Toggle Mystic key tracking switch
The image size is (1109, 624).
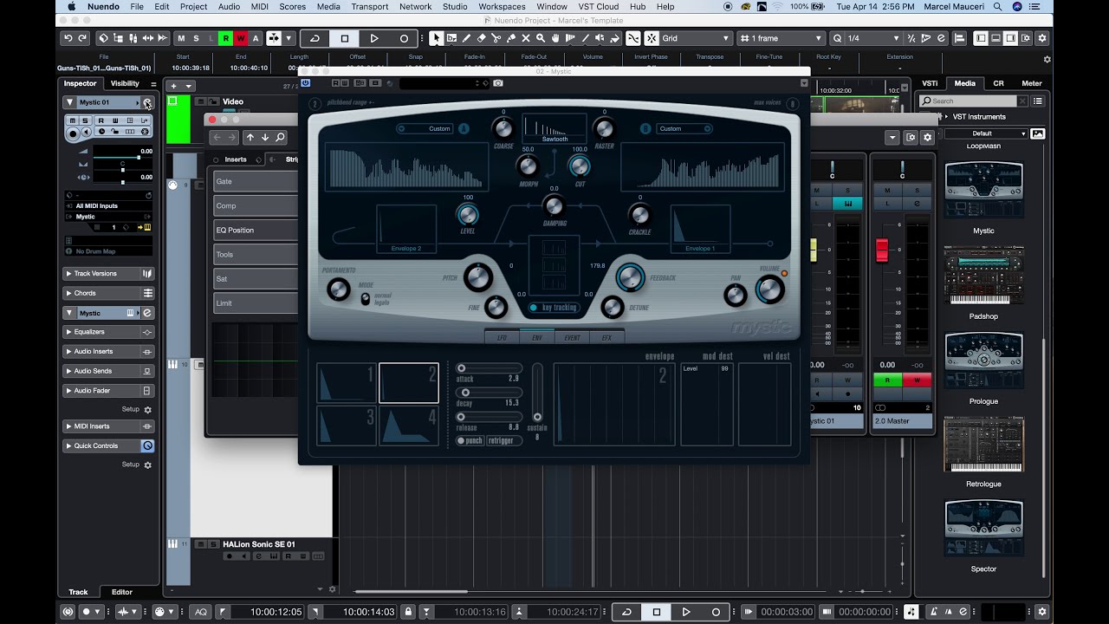coord(534,308)
